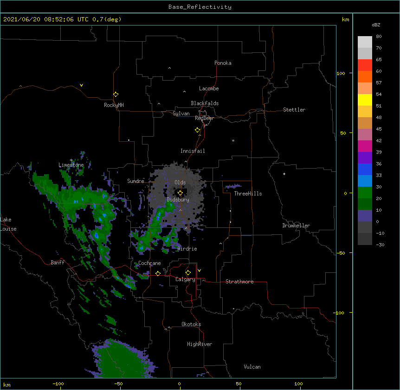This screenshot has width=400, height=390.
Task: Click the Strathmore city label
Action: tap(239, 282)
